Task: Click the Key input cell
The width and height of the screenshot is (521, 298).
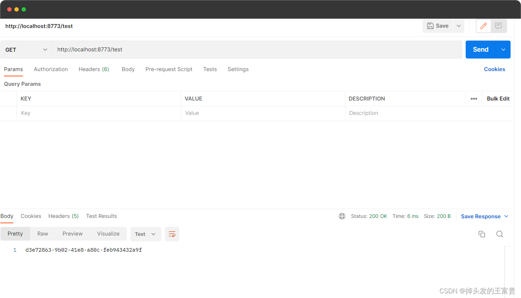Action: [99, 113]
